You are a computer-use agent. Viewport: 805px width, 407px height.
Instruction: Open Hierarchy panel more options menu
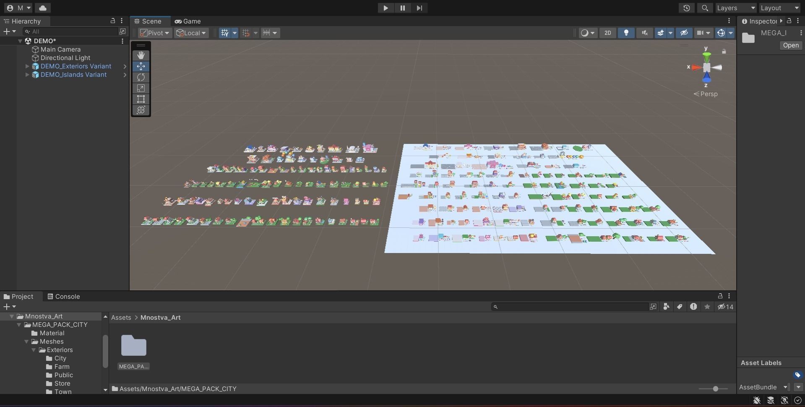pos(122,21)
